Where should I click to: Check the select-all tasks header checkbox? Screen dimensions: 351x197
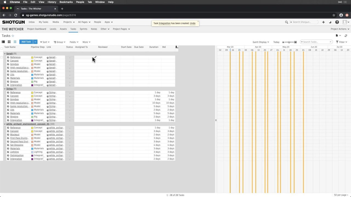click(2, 48)
